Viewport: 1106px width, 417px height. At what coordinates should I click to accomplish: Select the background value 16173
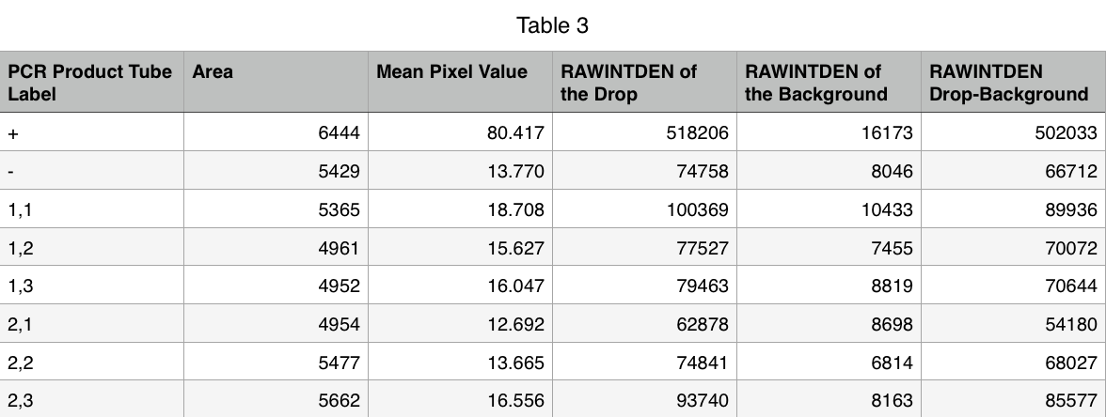(887, 134)
